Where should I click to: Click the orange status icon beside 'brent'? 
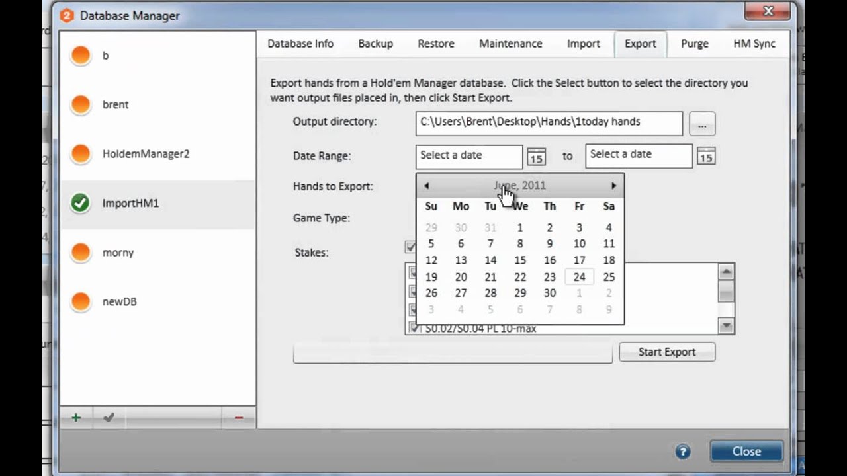[x=81, y=104]
